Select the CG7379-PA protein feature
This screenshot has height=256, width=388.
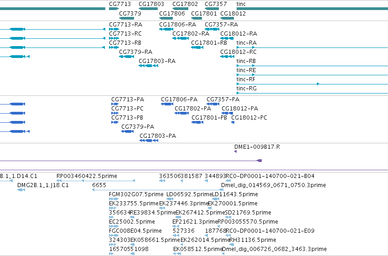(x=128, y=131)
